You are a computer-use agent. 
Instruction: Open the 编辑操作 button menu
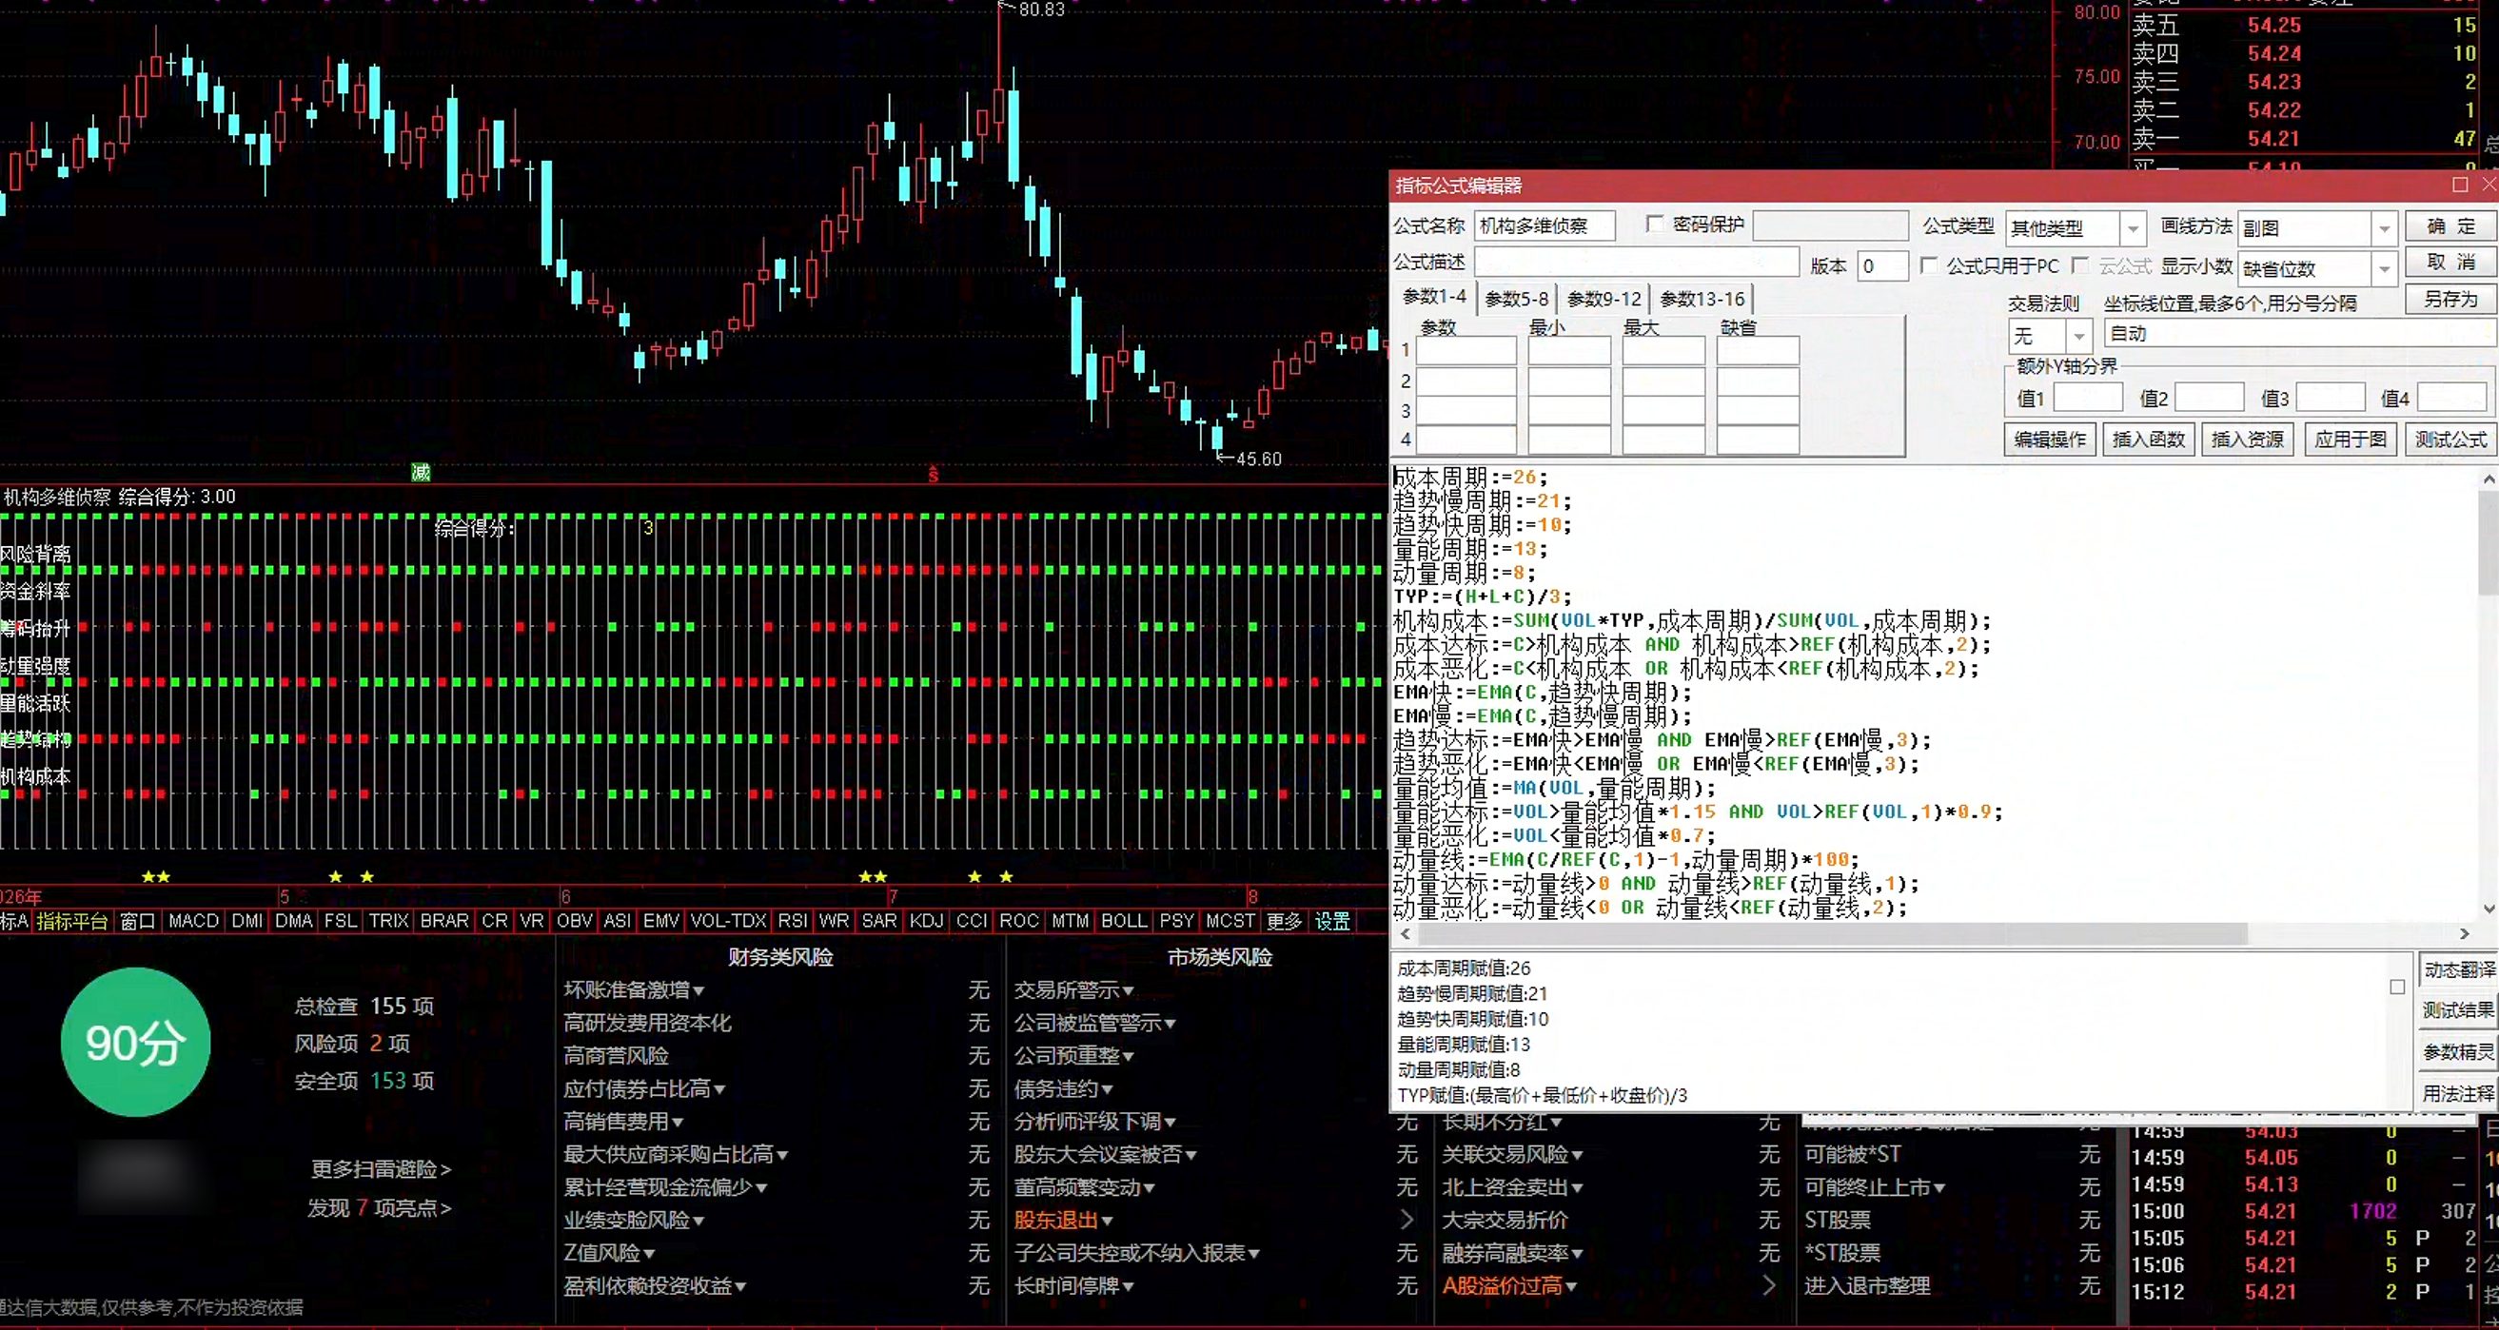[2049, 440]
